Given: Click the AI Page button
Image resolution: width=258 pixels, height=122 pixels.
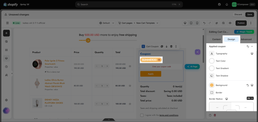Looking at the screenshot, I should 192,67.
